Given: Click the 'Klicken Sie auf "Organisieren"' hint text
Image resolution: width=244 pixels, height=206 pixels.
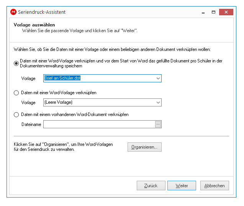Looking at the screenshot, I should (63, 147).
